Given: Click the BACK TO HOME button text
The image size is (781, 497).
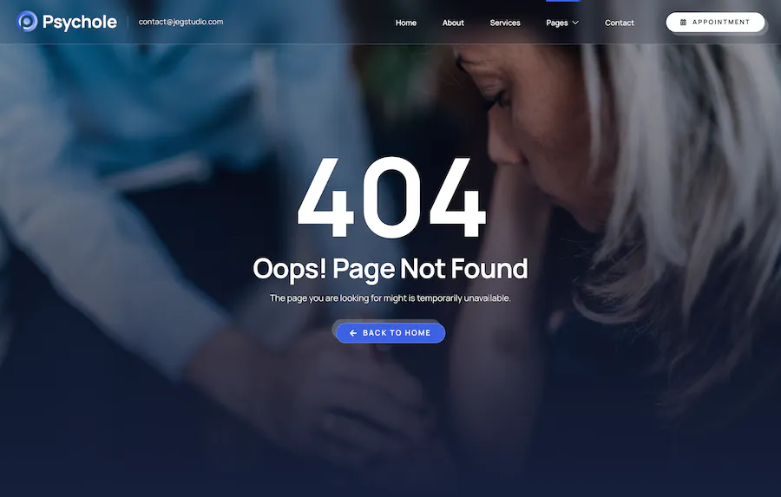Looking at the screenshot, I should (x=397, y=333).
